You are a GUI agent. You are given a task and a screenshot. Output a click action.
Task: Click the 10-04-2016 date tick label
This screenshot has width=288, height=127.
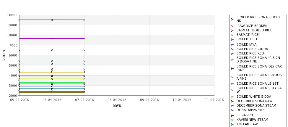pyautogui.click(x=182, y=100)
